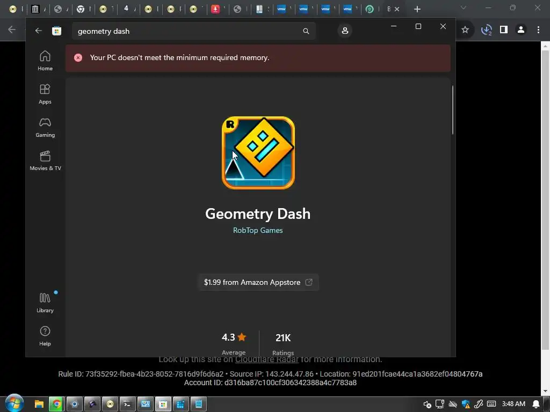Open the touch keyboard tray icon
Image resolution: width=550 pixels, height=412 pixels.
[x=491, y=404]
